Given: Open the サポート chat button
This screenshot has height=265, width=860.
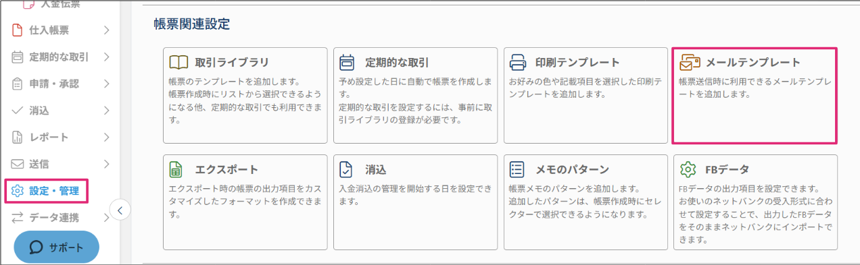Looking at the screenshot, I should [56, 247].
